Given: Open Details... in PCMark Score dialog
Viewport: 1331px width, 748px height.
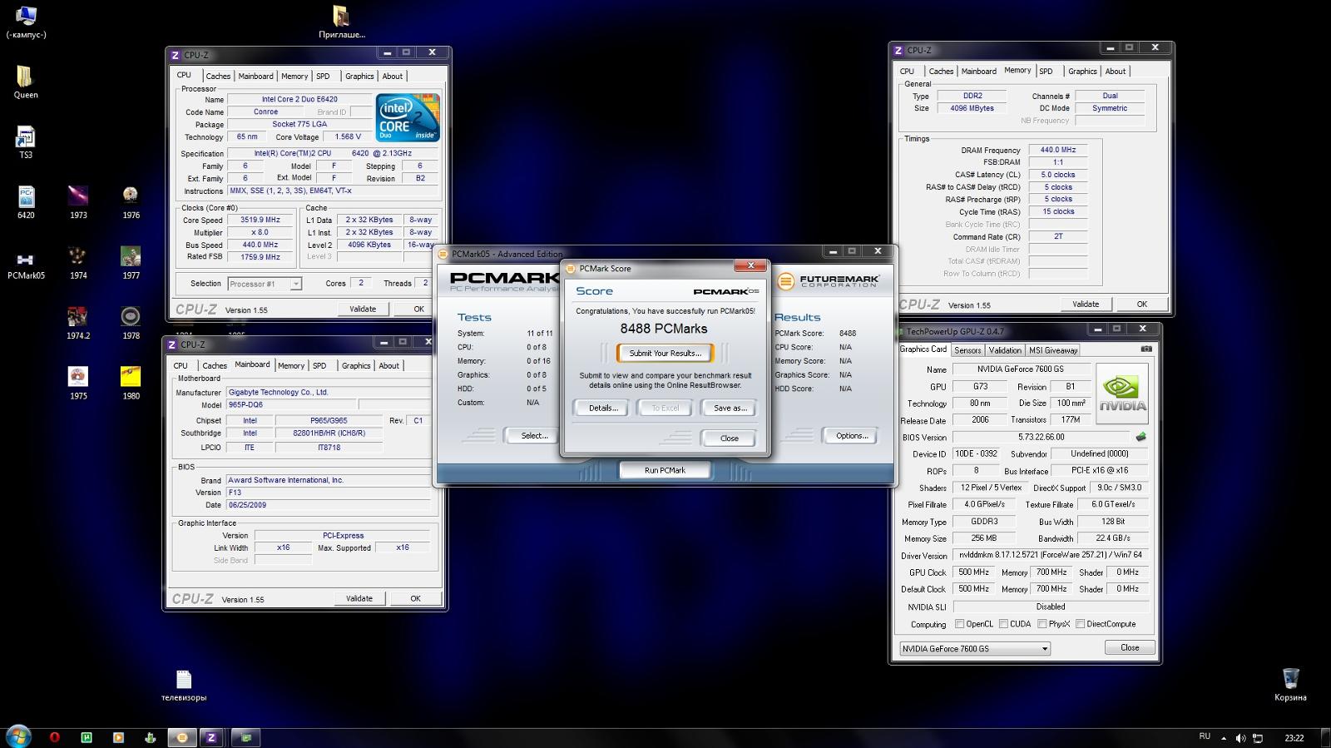Looking at the screenshot, I should [603, 408].
